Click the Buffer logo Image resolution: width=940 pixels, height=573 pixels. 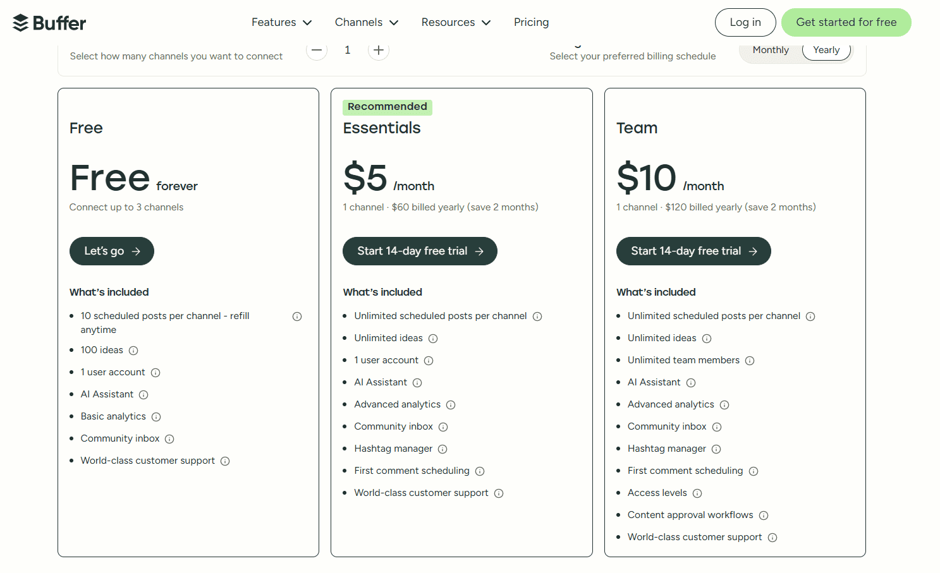[x=49, y=22]
